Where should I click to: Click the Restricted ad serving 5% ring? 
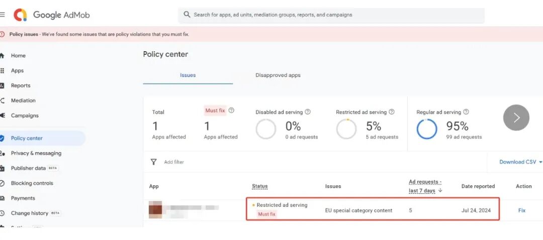click(346, 129)
